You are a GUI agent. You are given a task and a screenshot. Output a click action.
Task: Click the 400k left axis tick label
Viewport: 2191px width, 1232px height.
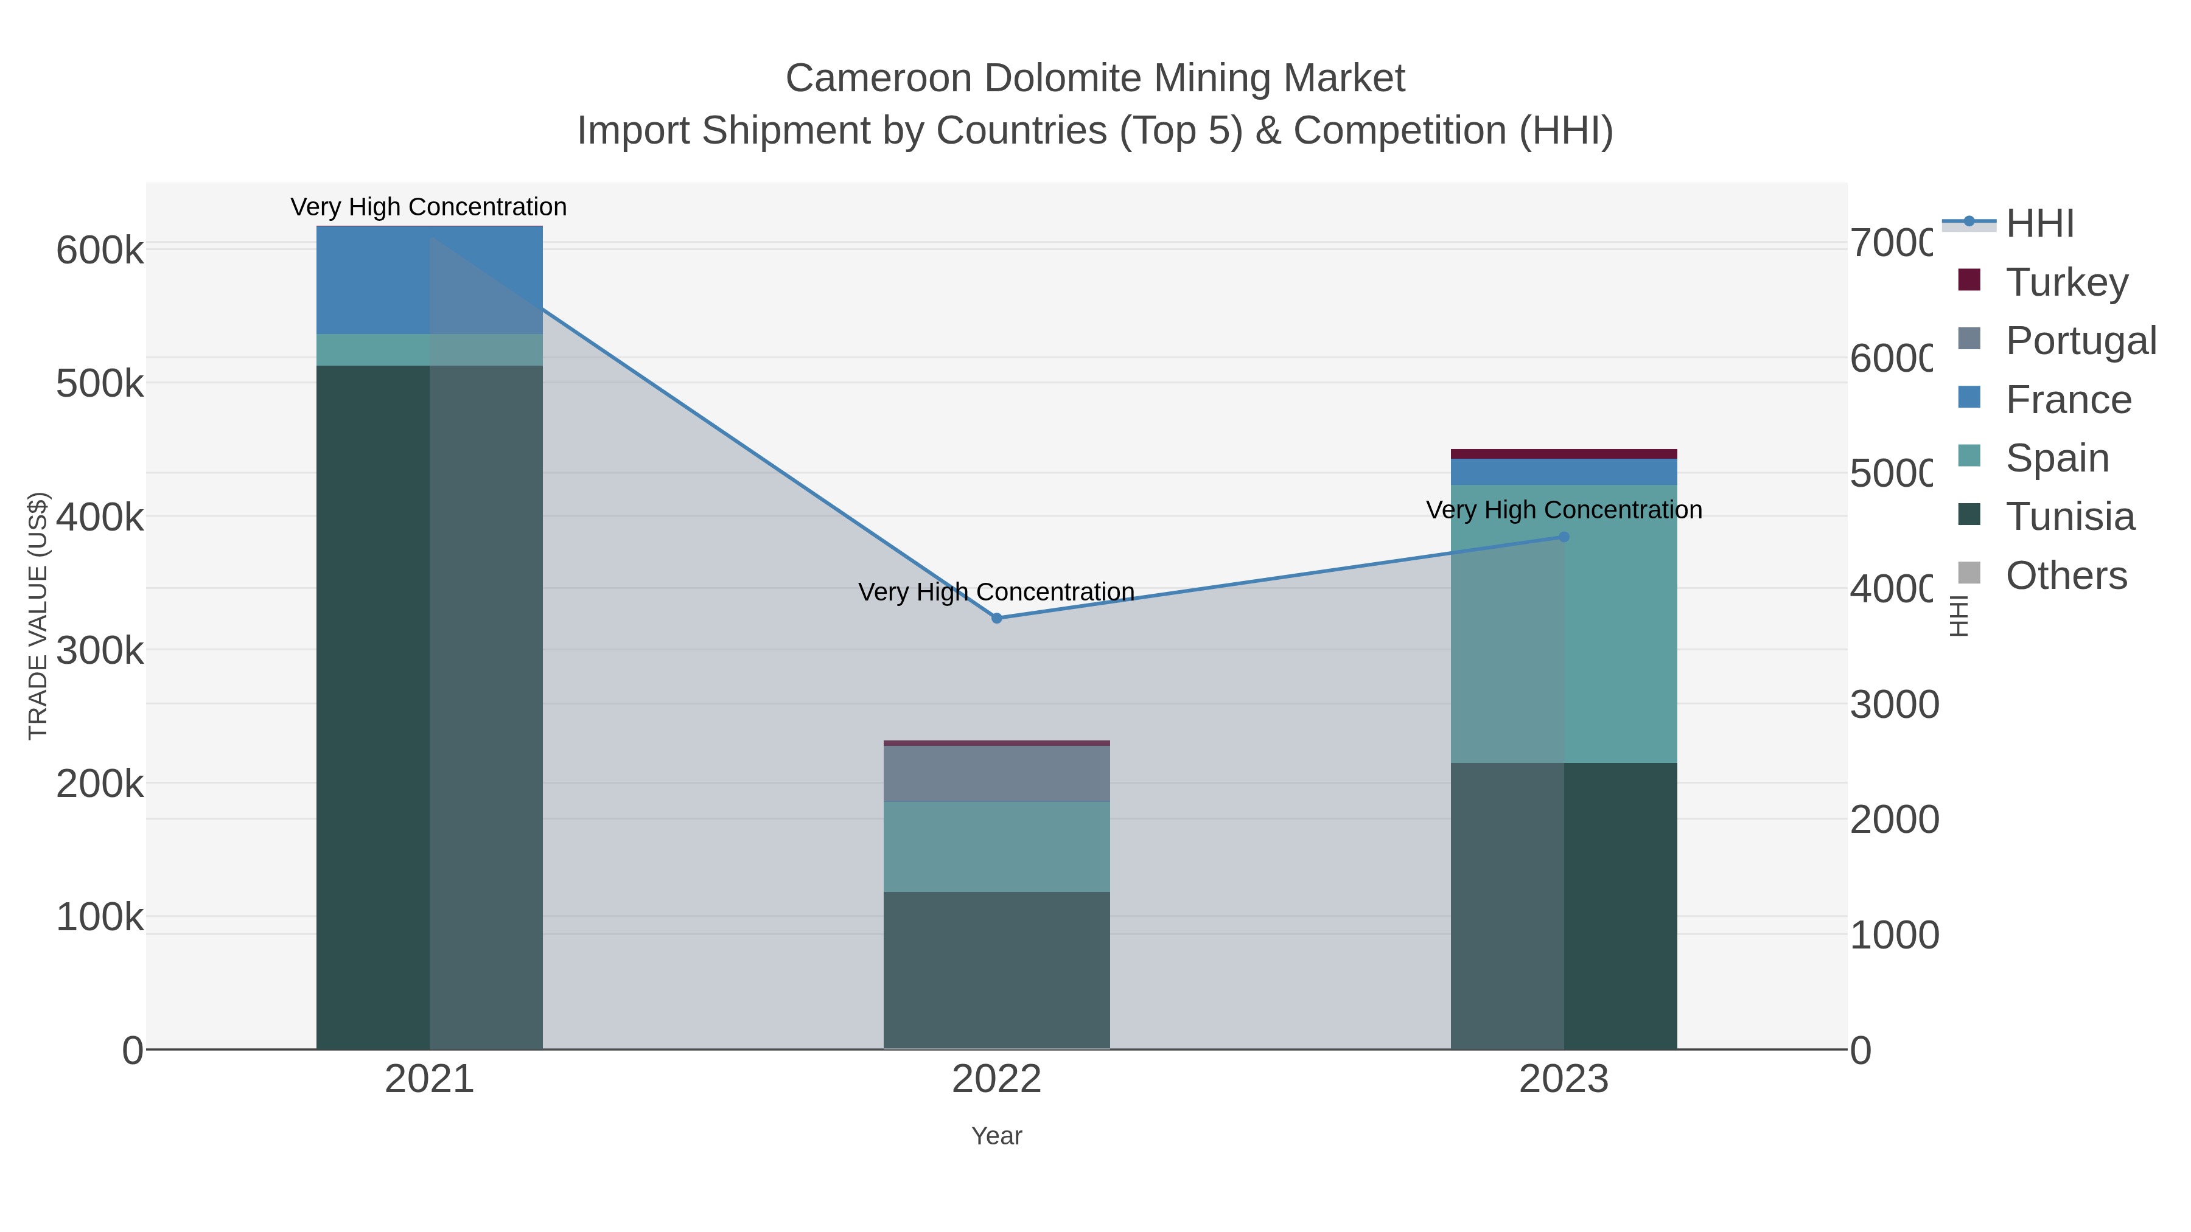click(100, 517)
